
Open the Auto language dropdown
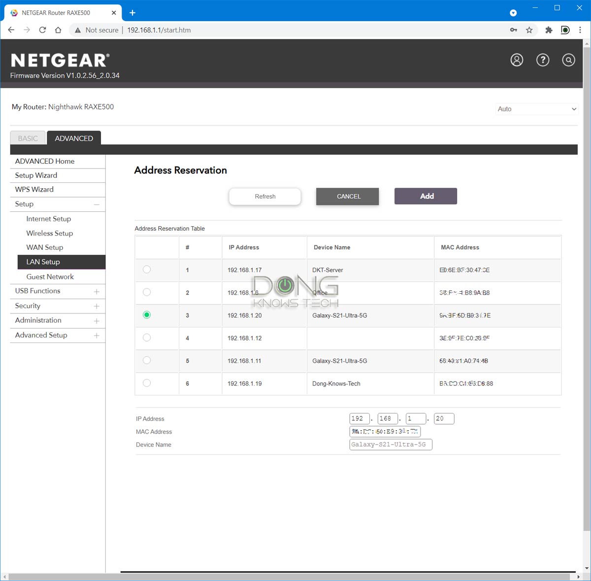[536, 109]
